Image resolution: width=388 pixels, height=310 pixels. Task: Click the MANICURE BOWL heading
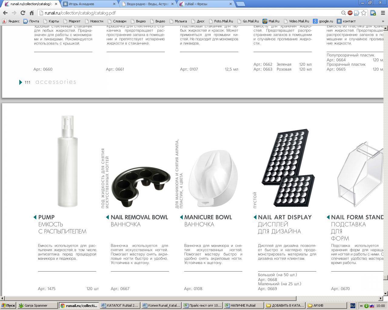click(208, 217)
